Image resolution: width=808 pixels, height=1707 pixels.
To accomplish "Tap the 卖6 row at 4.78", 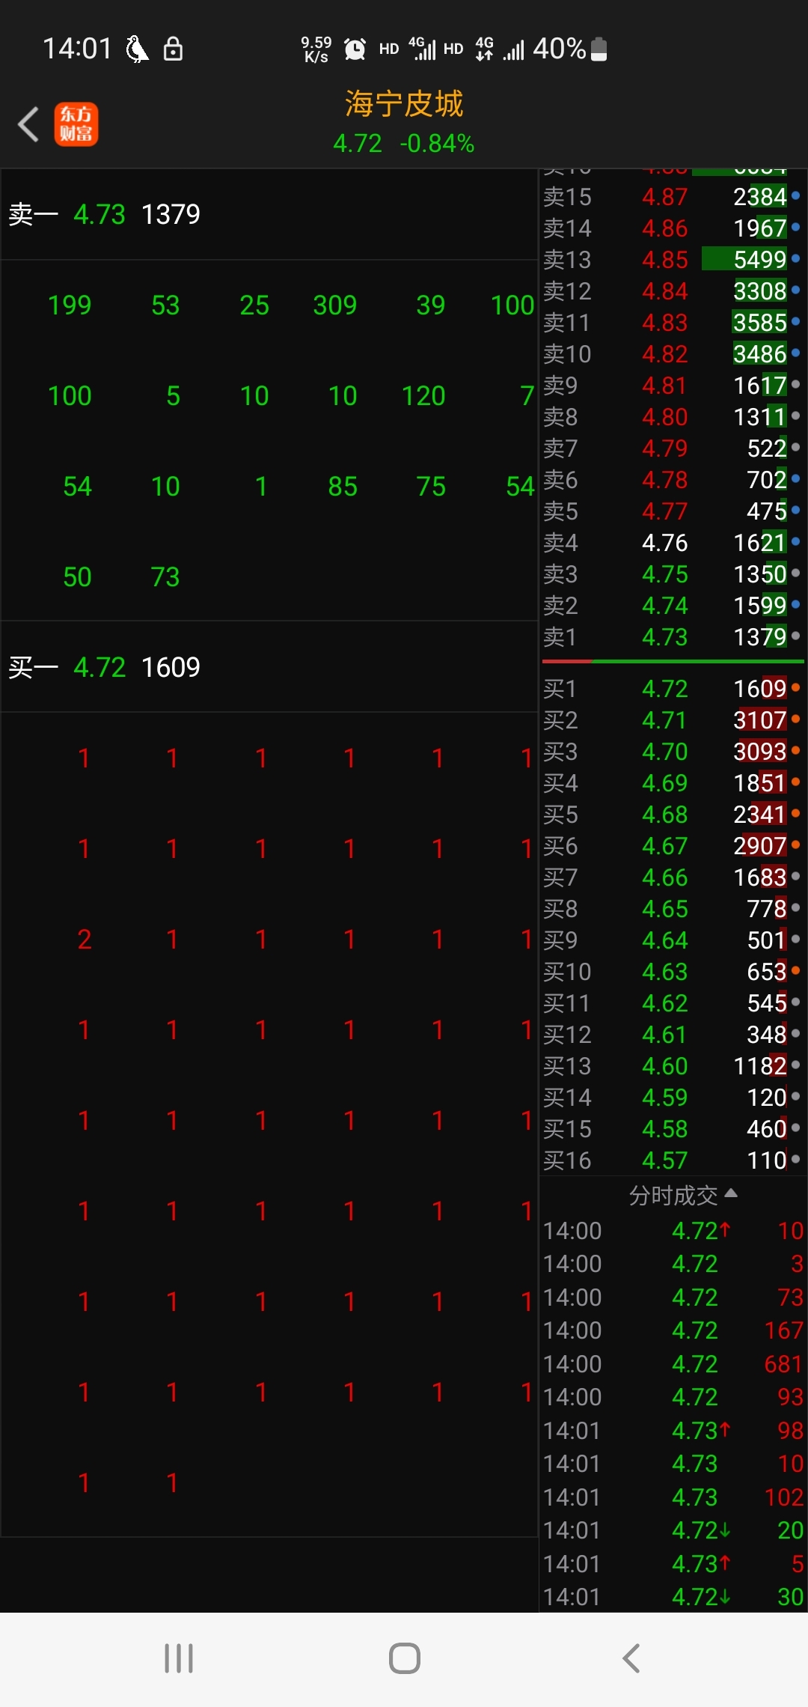I will tap(672, 480).
